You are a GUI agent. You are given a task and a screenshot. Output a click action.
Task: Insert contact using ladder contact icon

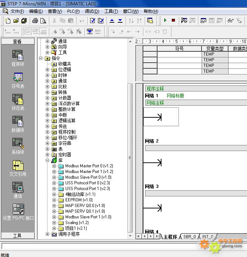[x=148, y=32]
